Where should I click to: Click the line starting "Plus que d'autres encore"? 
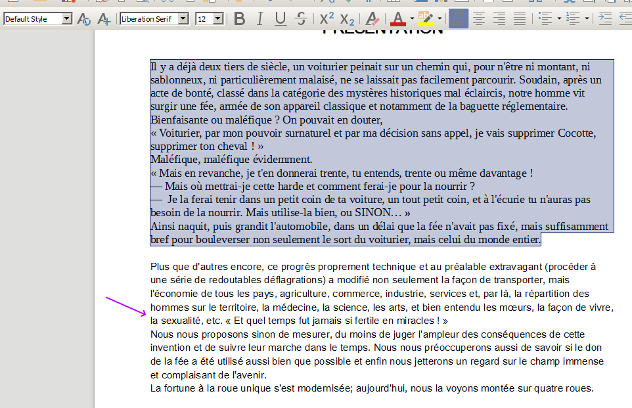373,267
